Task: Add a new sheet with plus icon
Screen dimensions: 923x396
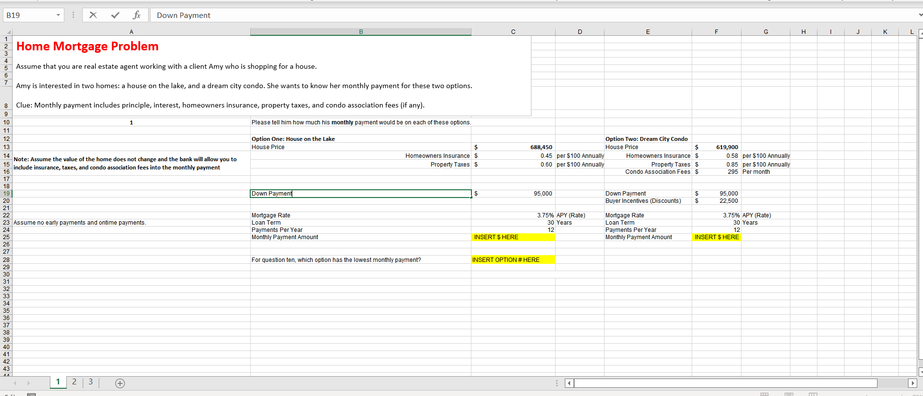Action: tap(120, 383)
